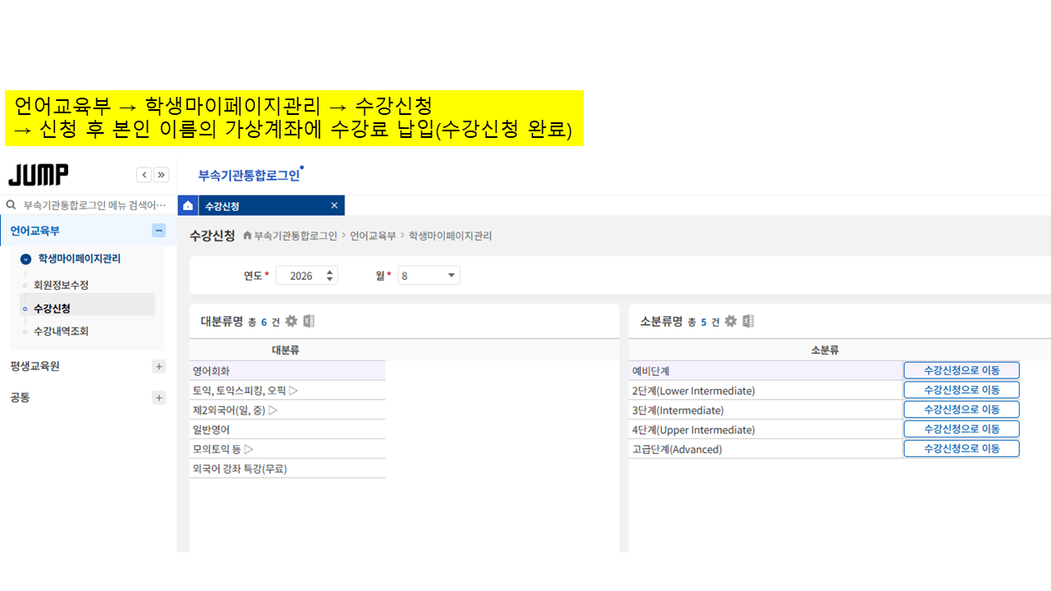Screen dimensions: 1051x591
Task: Collapse sidebar with the single left chevron
Action: pos(145,175)
